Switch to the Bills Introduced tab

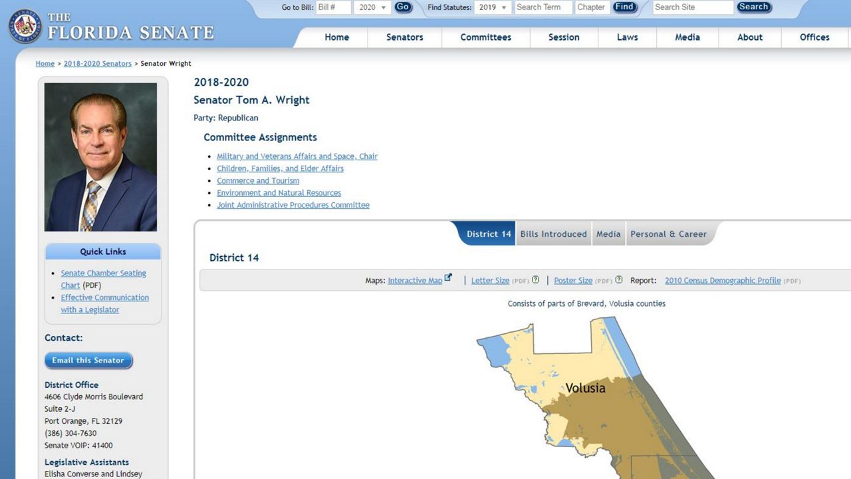553,234
